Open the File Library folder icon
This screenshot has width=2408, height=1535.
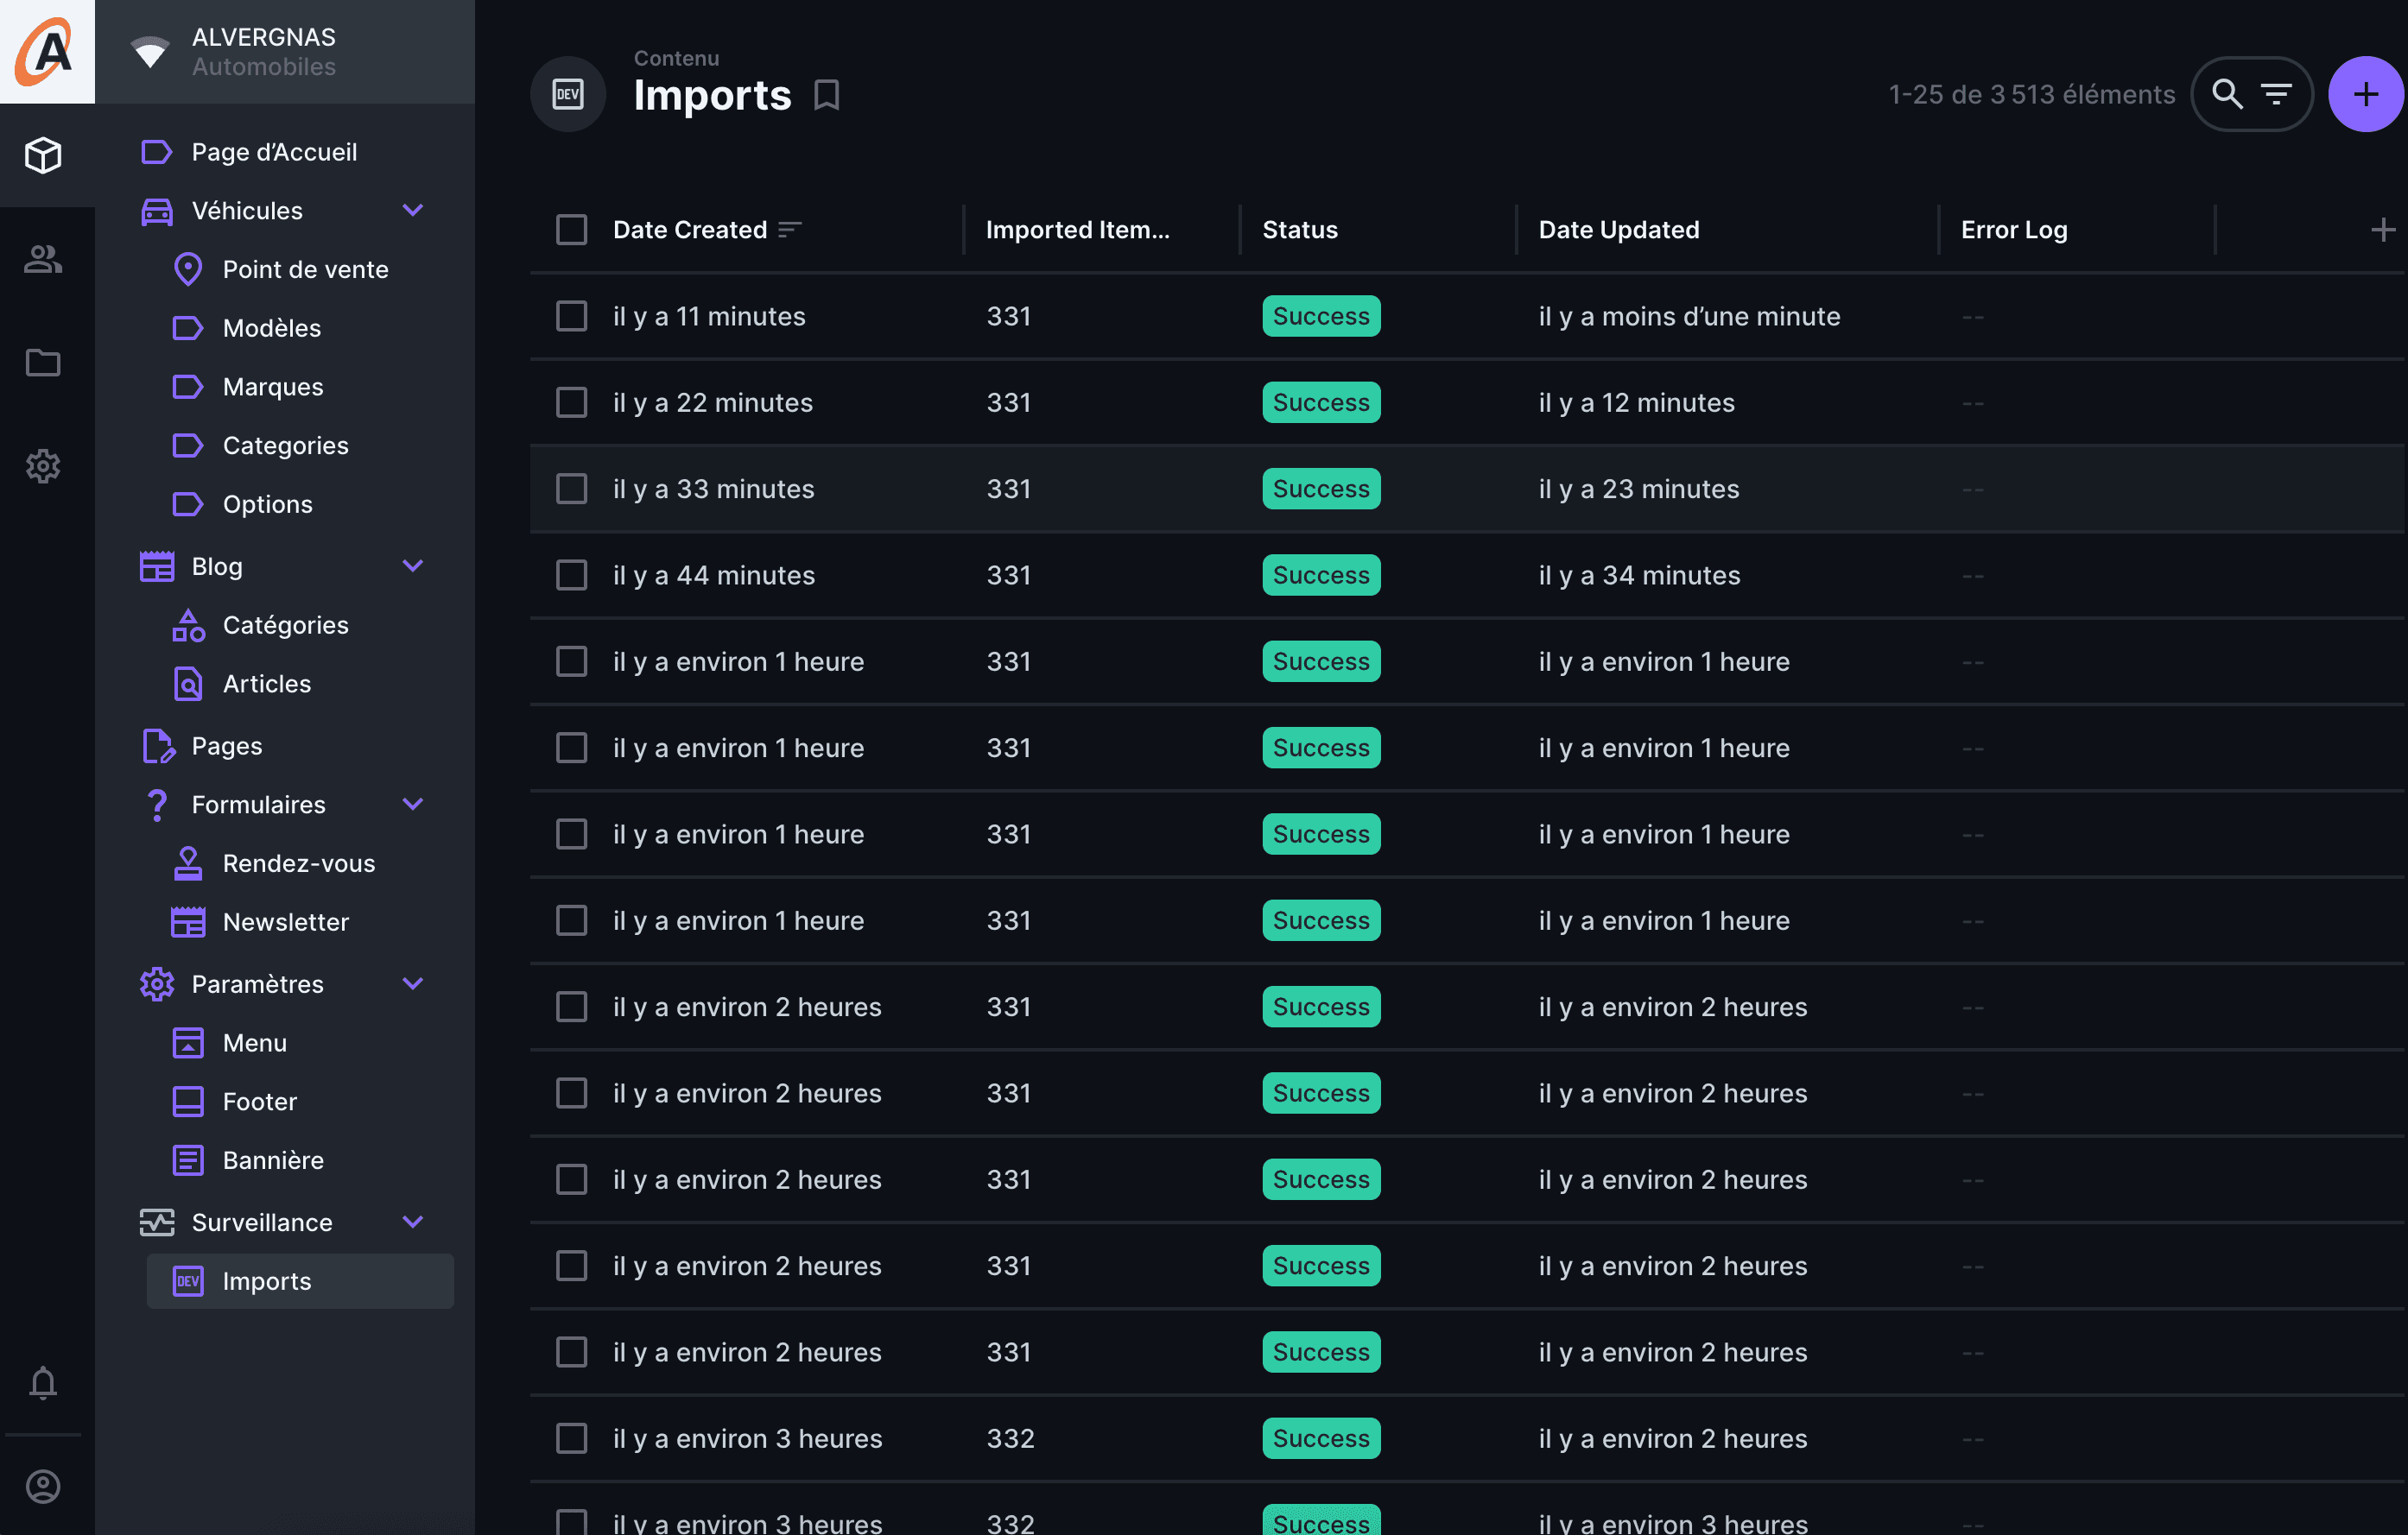[43, 362]
